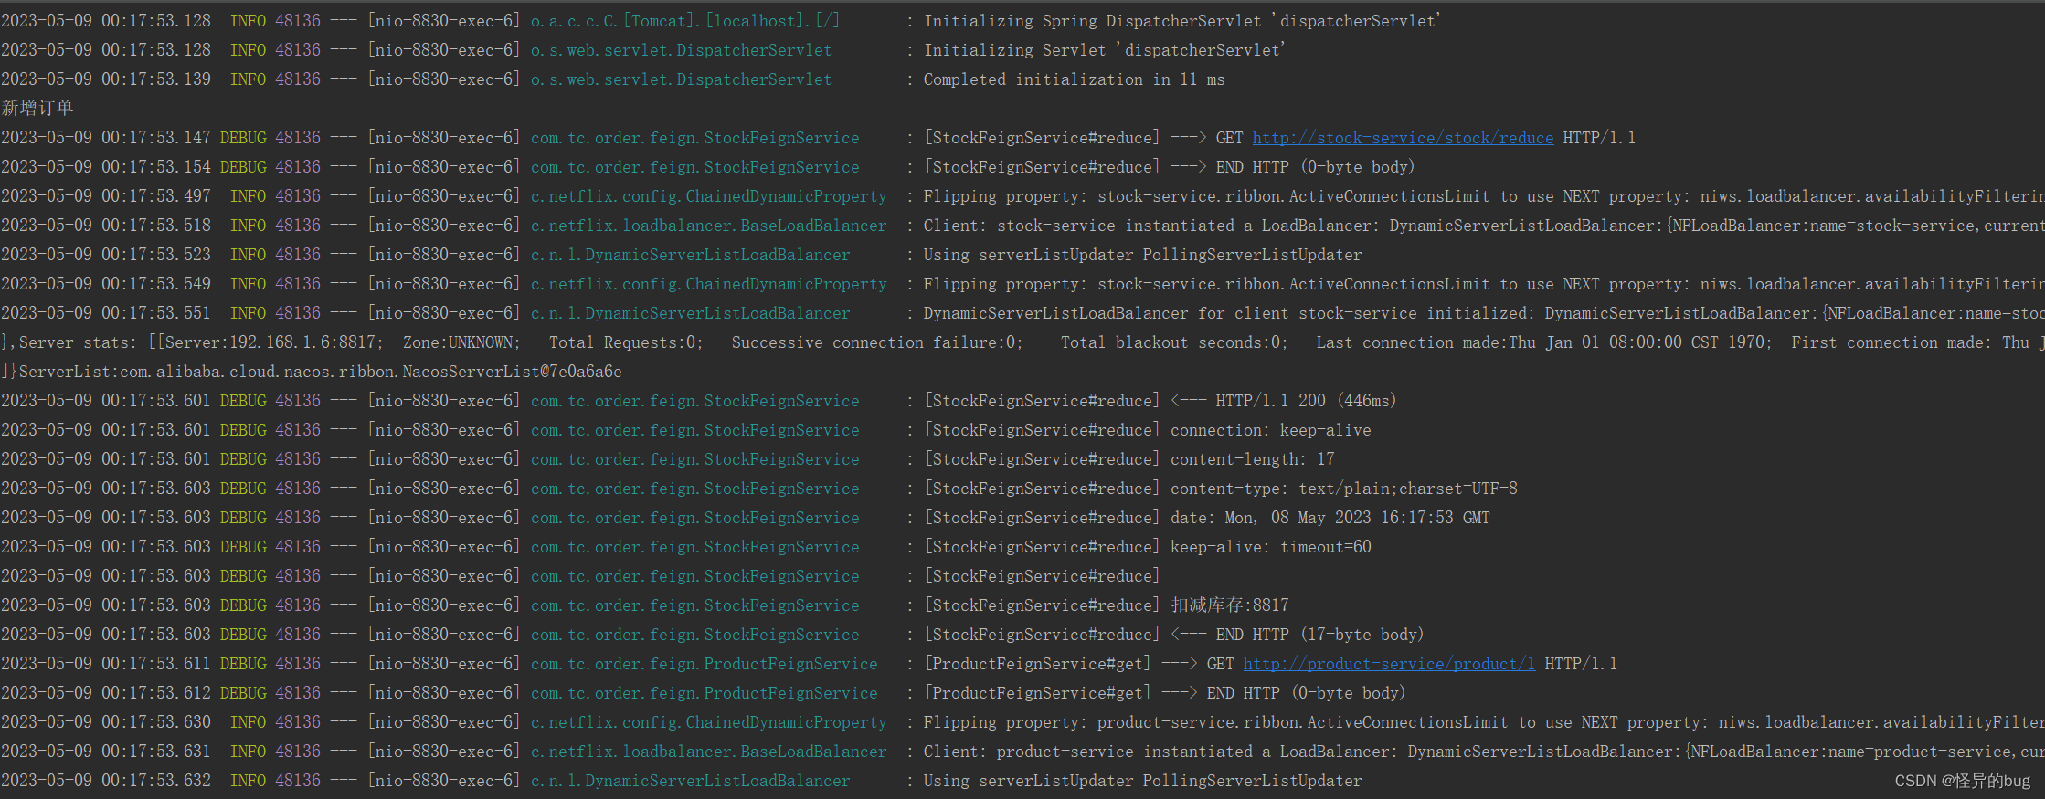Click BaseLoadBalancer logger name at 00:17:53.631
The height and width of the screenshot is (799, 2045).
(708, 752)
